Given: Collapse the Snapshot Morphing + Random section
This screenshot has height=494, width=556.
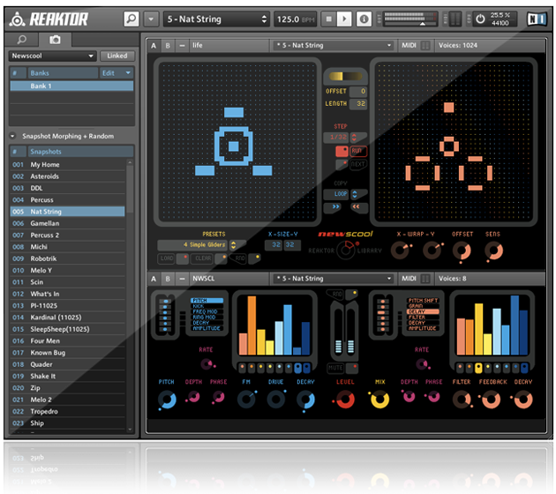Looking at the screenshot, I should point(12,136).
